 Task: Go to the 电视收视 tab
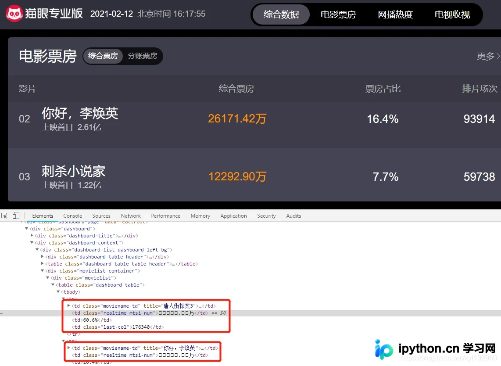[452, 14]
